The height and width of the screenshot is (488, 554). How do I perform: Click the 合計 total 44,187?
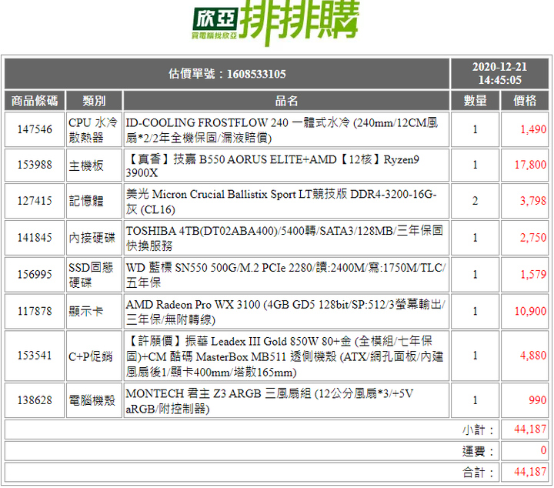pyautogui.click(x=530, y=472)
